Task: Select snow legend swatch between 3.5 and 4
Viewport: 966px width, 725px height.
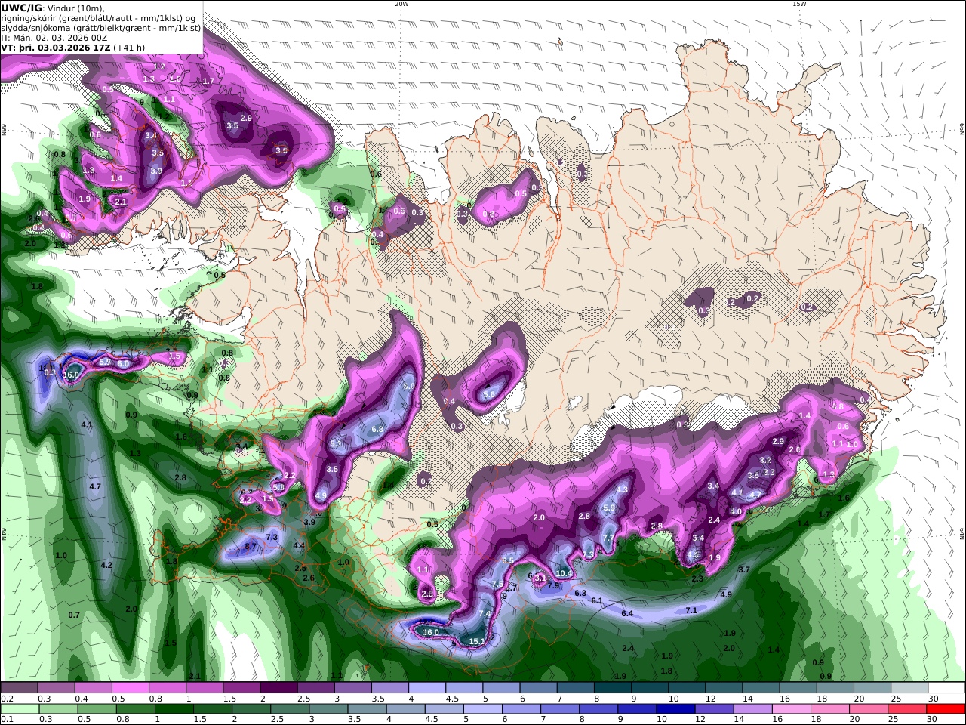Action: pyautogui.click(x=389, y=687)
